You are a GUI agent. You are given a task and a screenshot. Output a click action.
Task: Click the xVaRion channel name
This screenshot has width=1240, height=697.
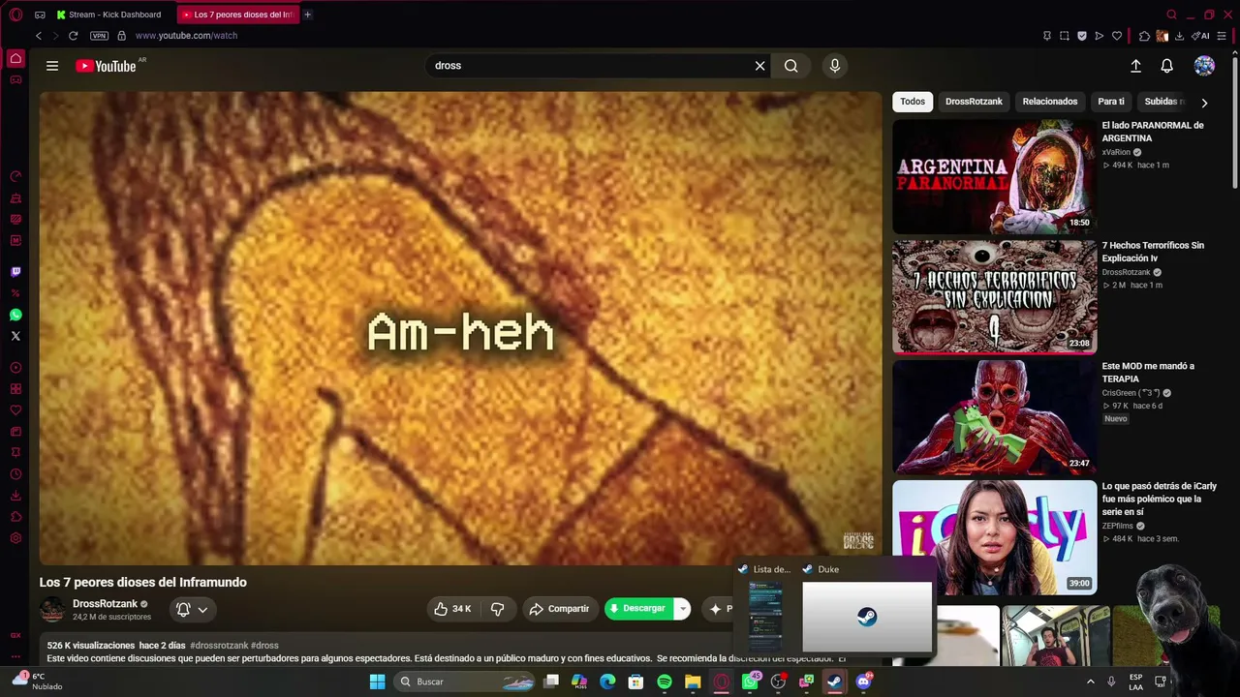(x=1116, y=153)
